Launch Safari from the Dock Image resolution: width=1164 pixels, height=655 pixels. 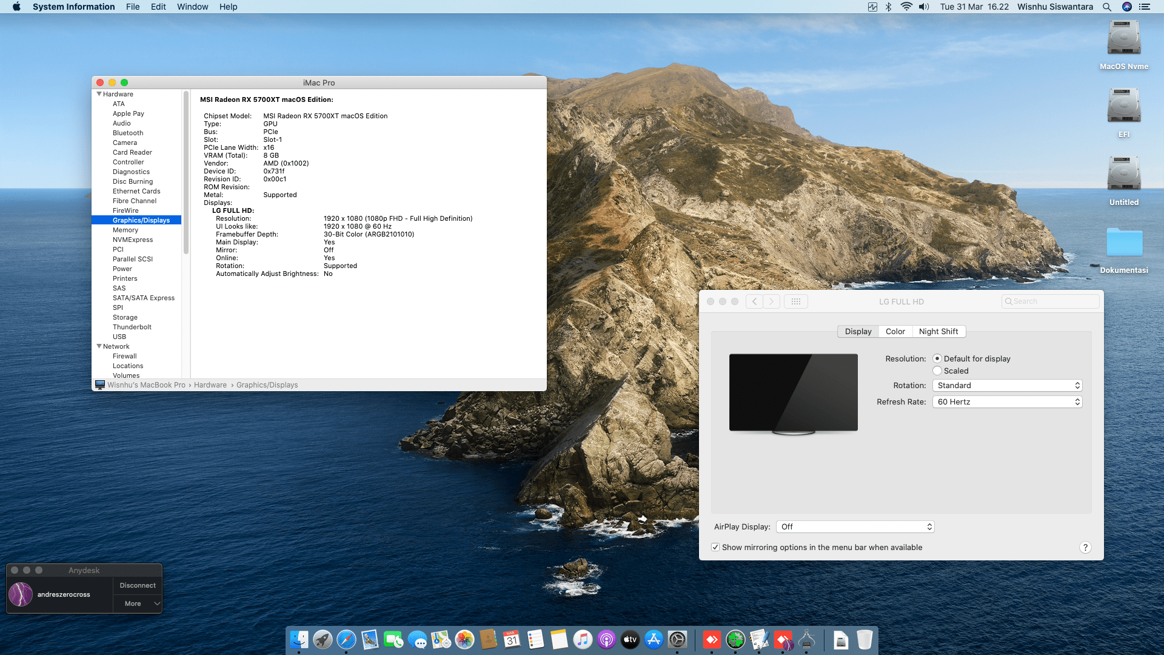[346, 639]
